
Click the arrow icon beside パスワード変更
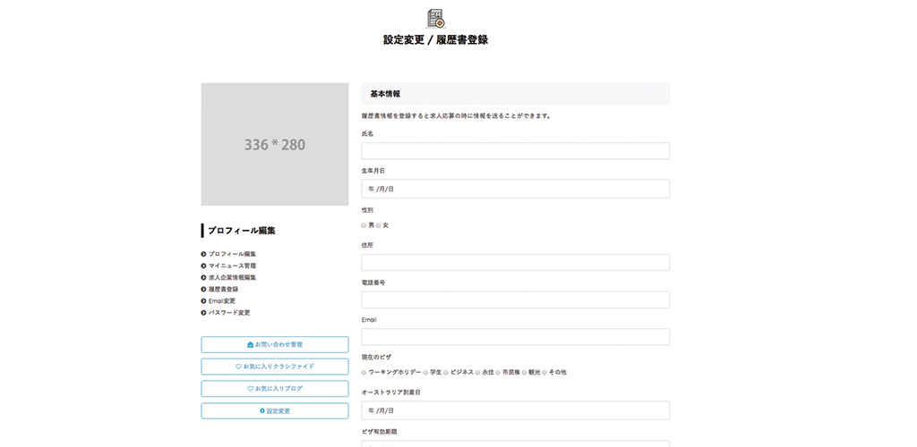point(203,313)
